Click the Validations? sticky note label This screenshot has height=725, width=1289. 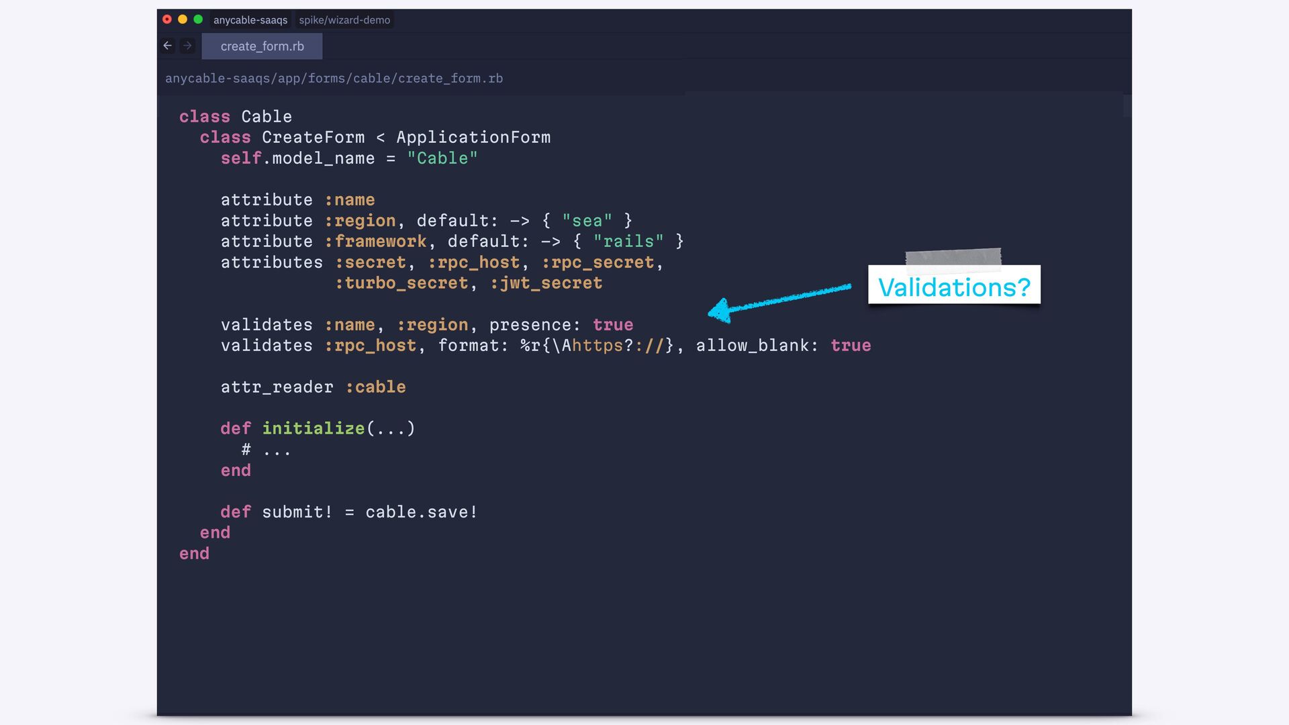(x=953, y=287)
